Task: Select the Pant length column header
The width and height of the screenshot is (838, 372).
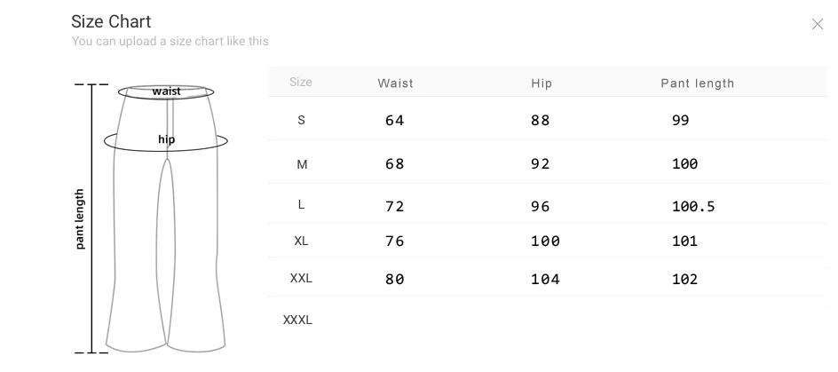Action: tap(697, 83)
